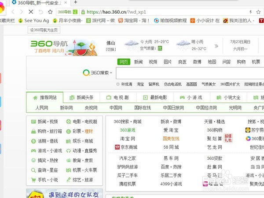264x198 pixels.
Task: Open the 新华网 link
Action: coord(66,108)
